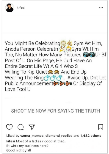Click the diamond ring emojis
109x154 pixels.
point(53,78)
